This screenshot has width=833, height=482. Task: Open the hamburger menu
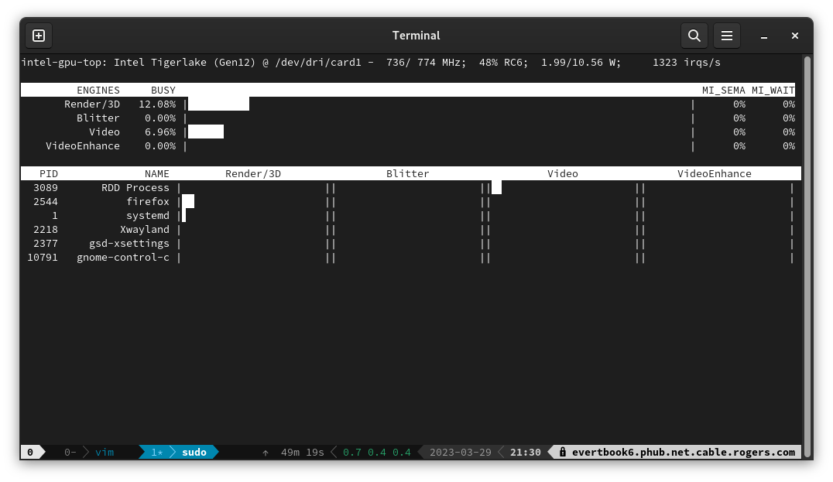coord(727,36)
